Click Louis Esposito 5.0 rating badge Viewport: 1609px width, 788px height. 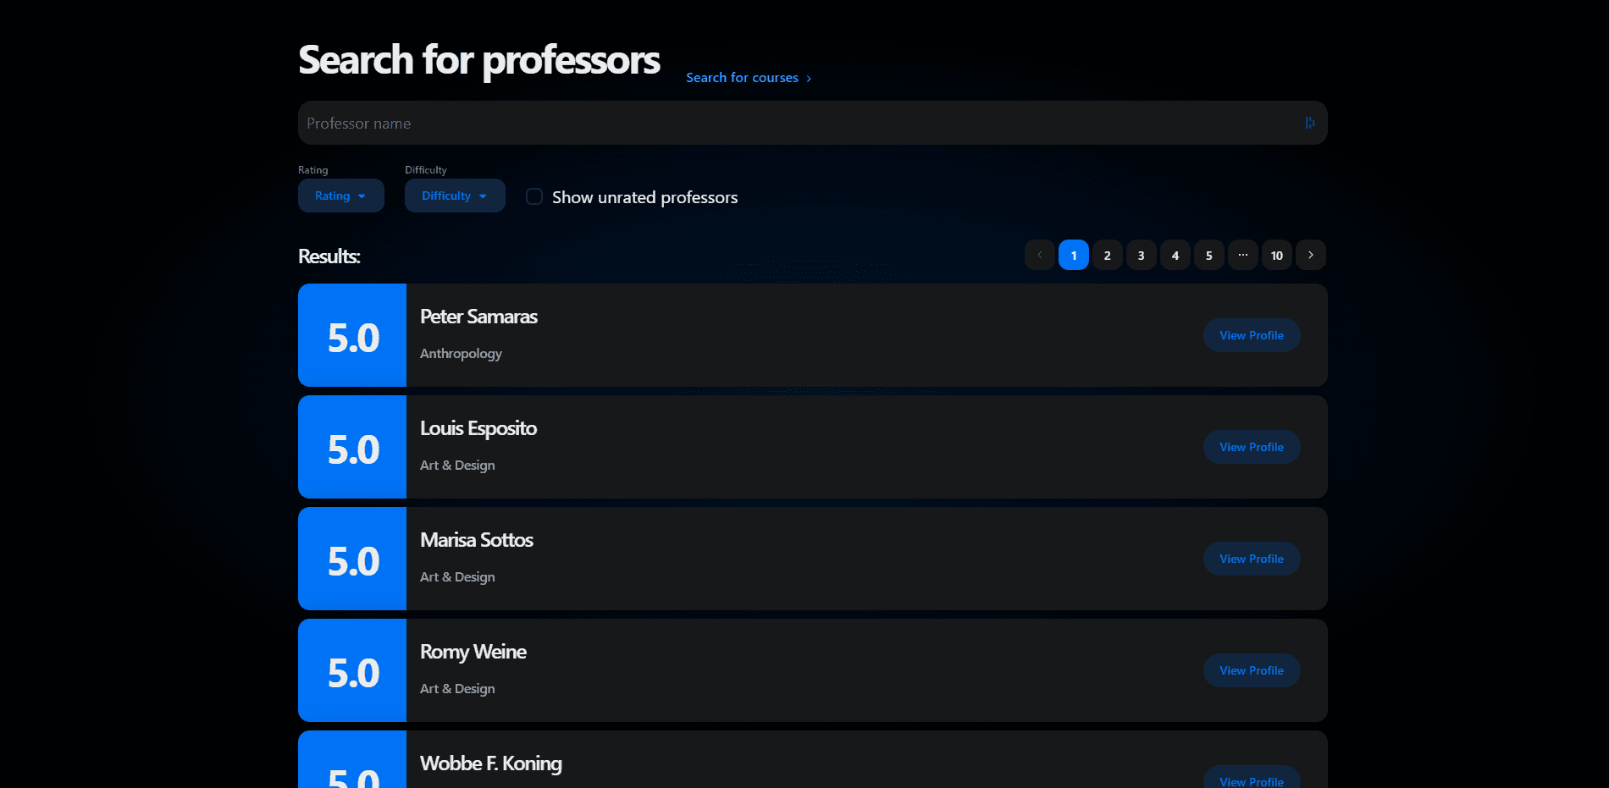[352, 448]
